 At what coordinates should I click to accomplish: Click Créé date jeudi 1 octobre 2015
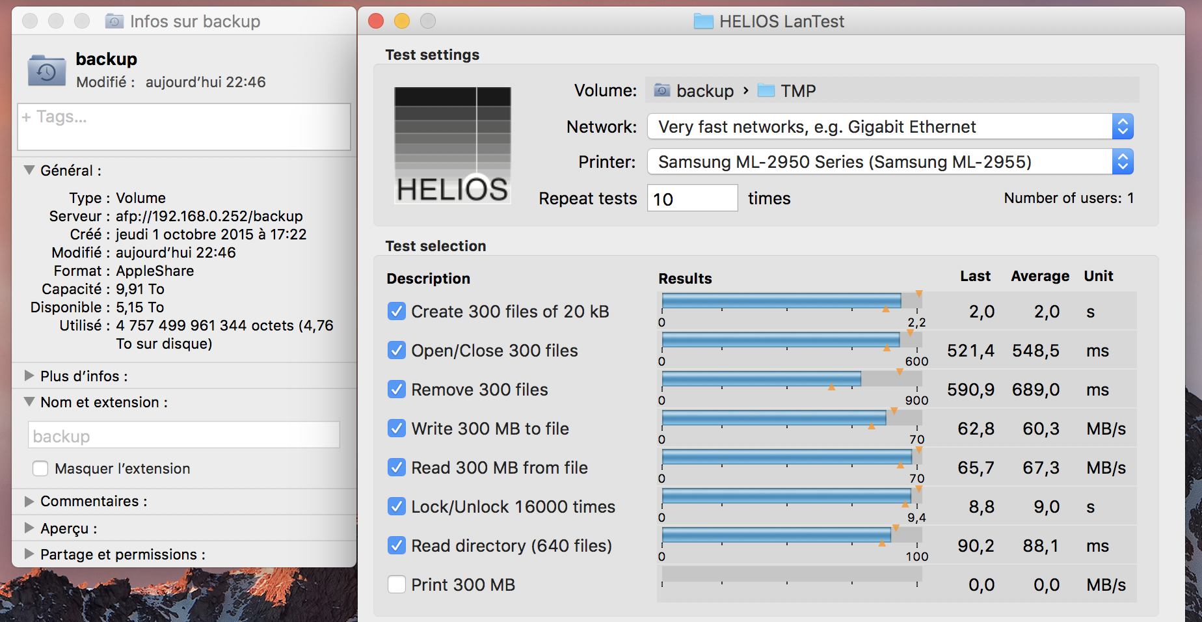point(211,234)
